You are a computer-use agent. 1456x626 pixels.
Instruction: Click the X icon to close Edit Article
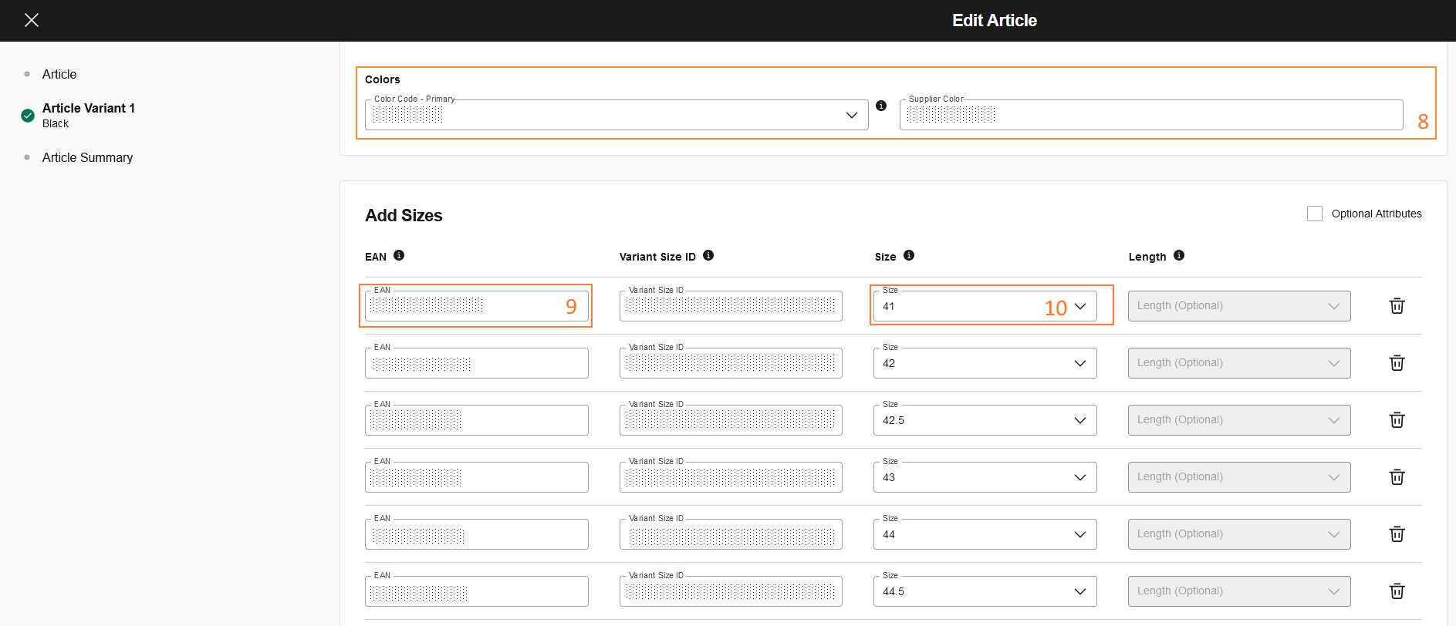click(x=32, y=20)
